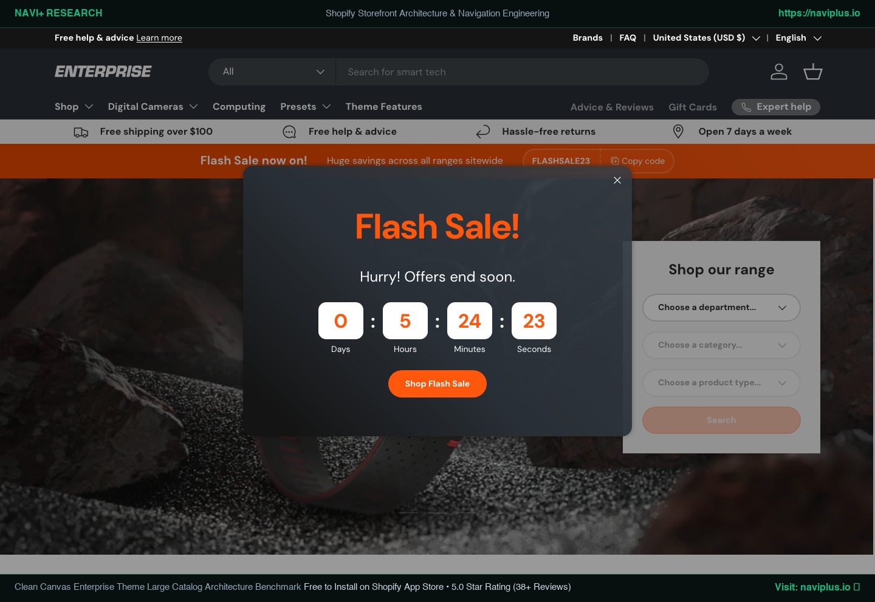
Task: Expand the Presets menu
Action: [305, 107]
